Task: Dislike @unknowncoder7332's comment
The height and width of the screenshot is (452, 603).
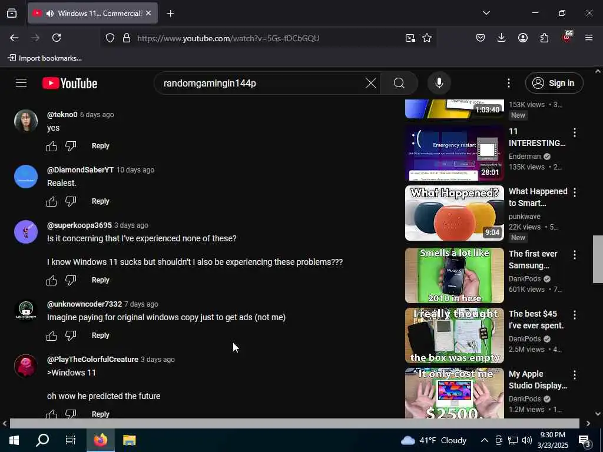Action: pos(71,335)
